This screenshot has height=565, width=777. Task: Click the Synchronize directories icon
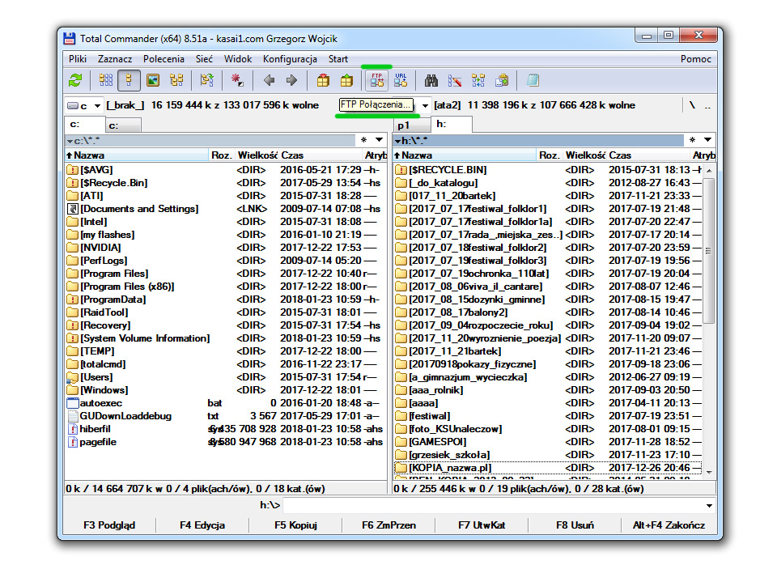click(x=478, y=80)
